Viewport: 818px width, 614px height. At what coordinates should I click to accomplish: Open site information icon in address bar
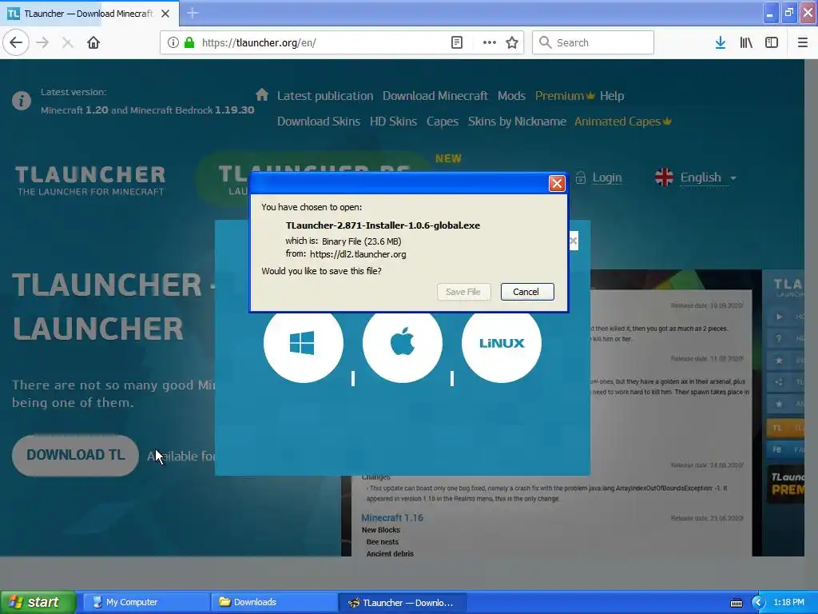tap(173, 43)
